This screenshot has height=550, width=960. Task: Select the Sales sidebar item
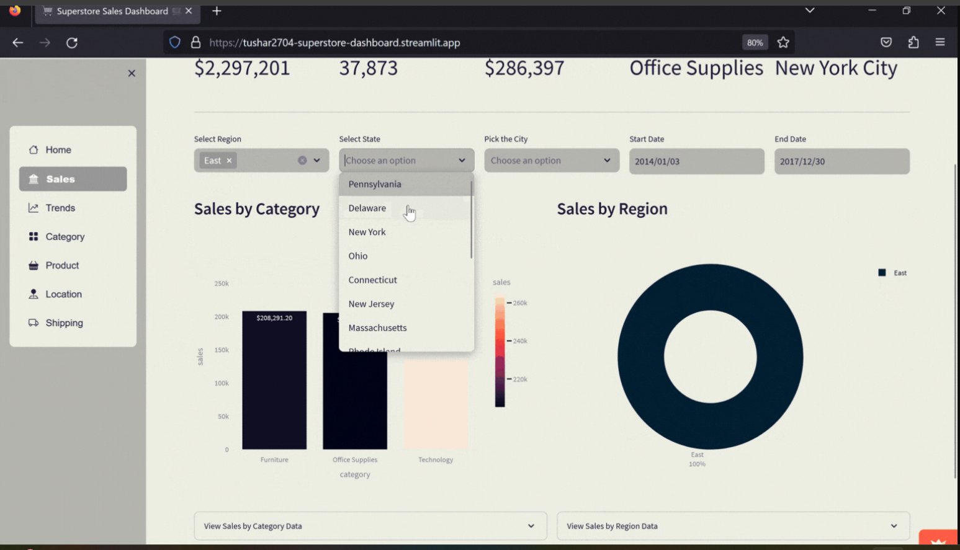[x=73, y=179]
